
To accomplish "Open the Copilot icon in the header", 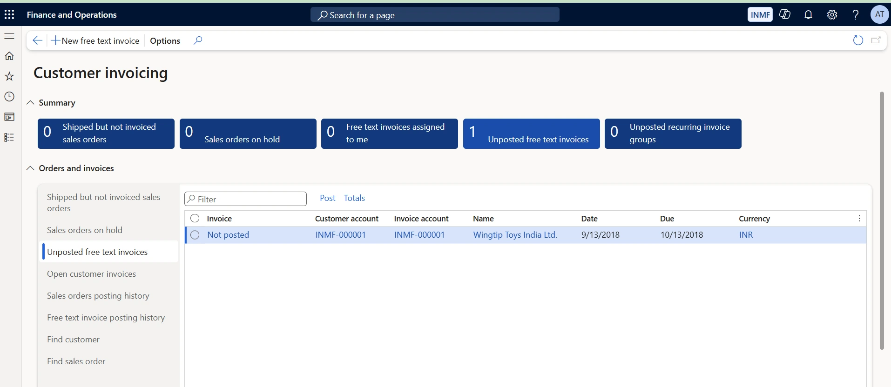I will (x=785, y=14).
